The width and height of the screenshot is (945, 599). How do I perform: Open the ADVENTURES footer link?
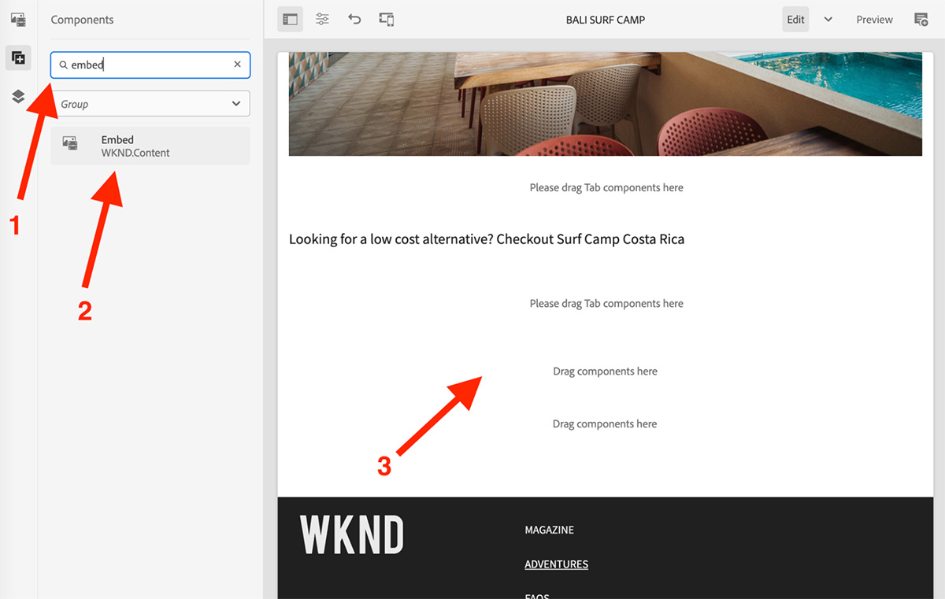pos(556,564)
